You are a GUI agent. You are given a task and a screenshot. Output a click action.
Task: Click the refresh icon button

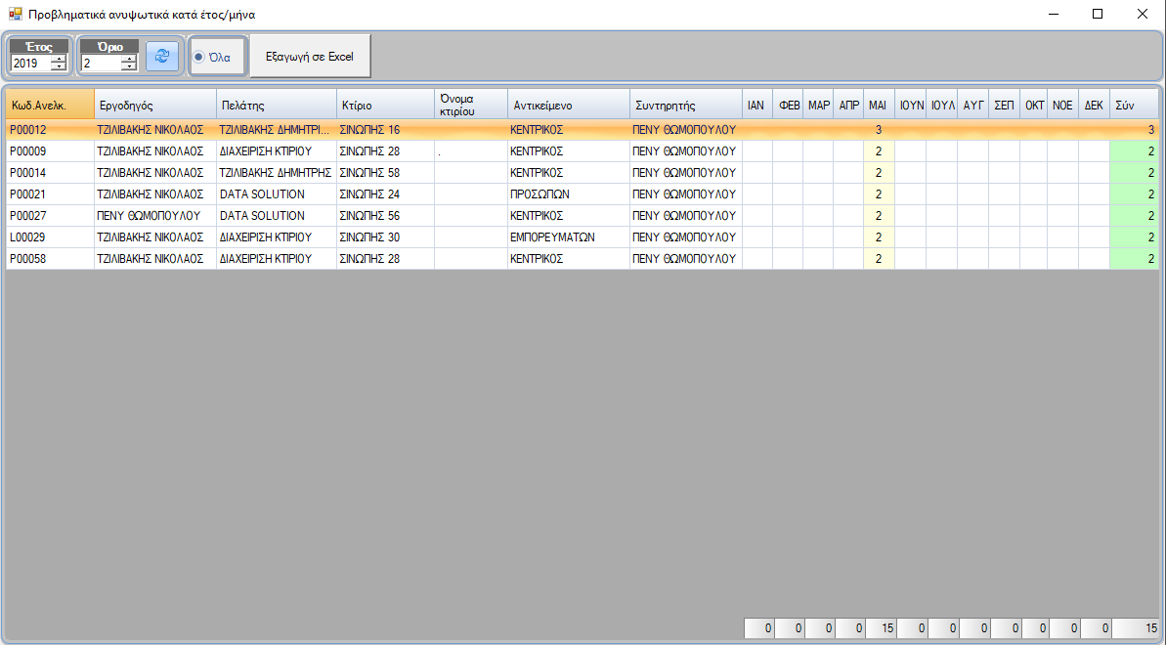click(161, 57)
